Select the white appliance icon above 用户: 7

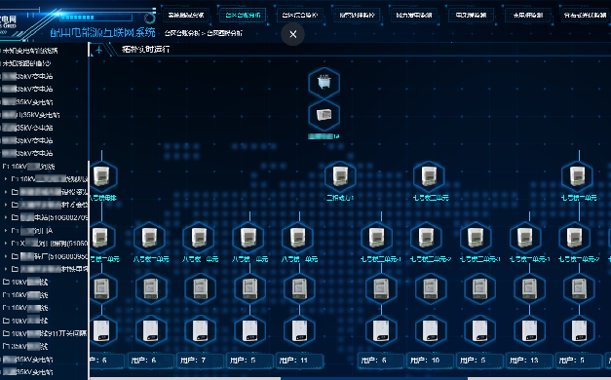(201, 331)
